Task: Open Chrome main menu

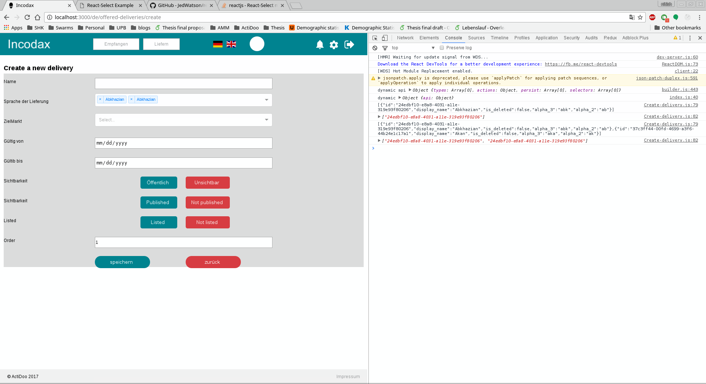Action: coord(699,17)
